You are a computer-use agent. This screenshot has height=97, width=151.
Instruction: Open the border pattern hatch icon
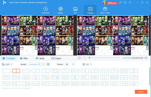(48, 64)
